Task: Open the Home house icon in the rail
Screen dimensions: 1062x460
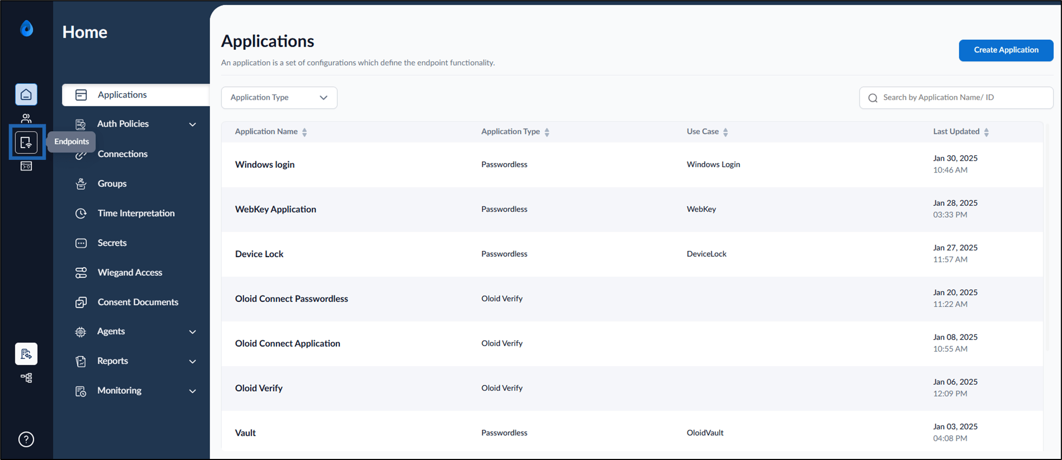Action: click(x=26, y=95)
